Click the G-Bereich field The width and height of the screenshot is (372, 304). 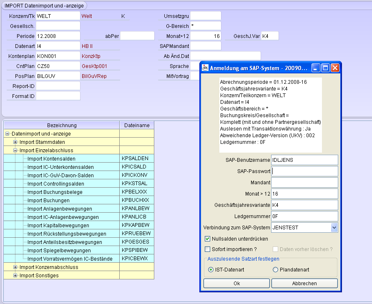pos(206,26)
